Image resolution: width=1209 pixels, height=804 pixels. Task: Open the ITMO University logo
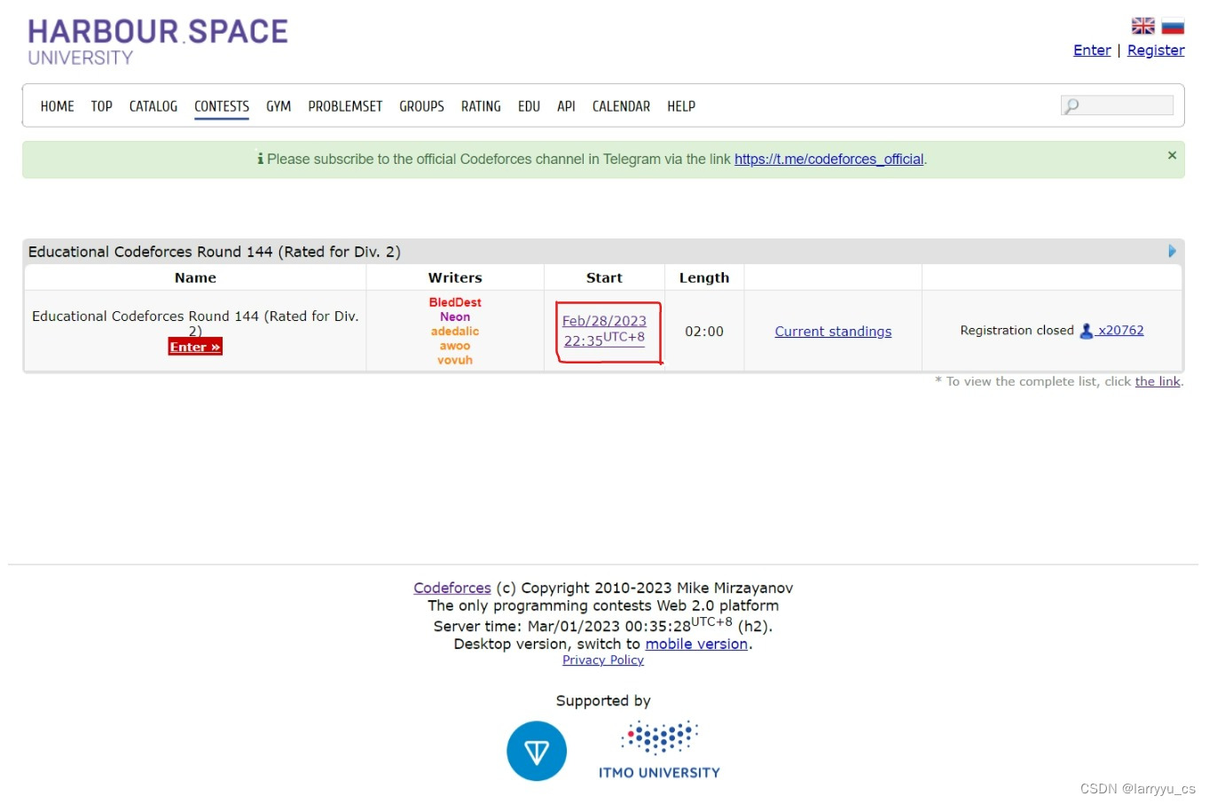659,750
